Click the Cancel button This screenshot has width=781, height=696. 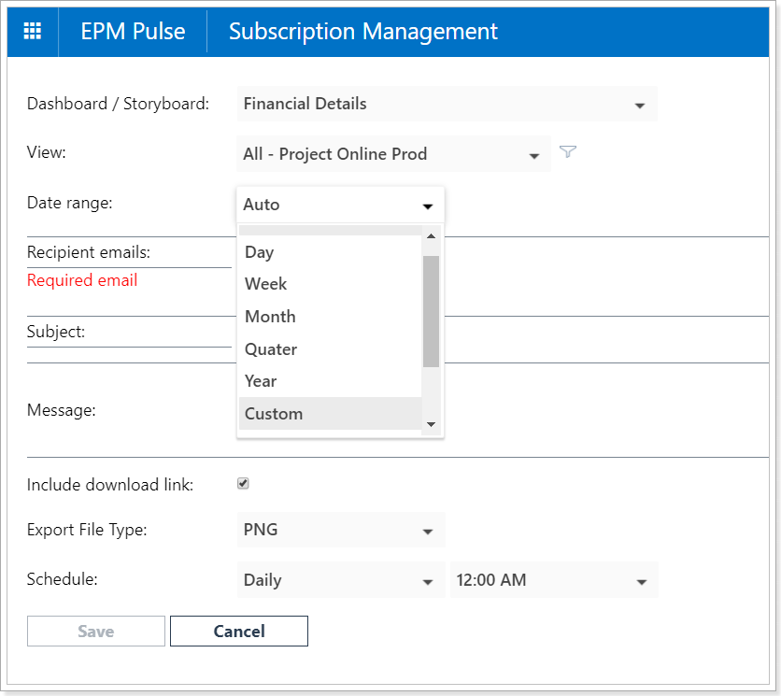(x=239, y=632)
